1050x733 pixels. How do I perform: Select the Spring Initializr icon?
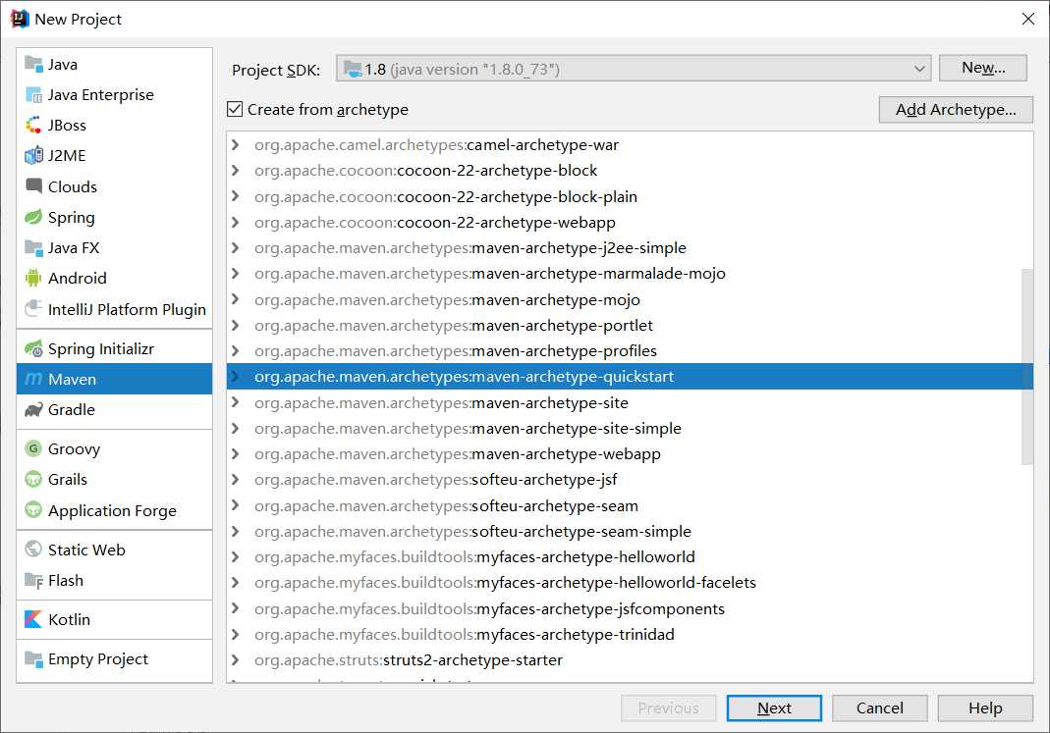coord(34,349)
